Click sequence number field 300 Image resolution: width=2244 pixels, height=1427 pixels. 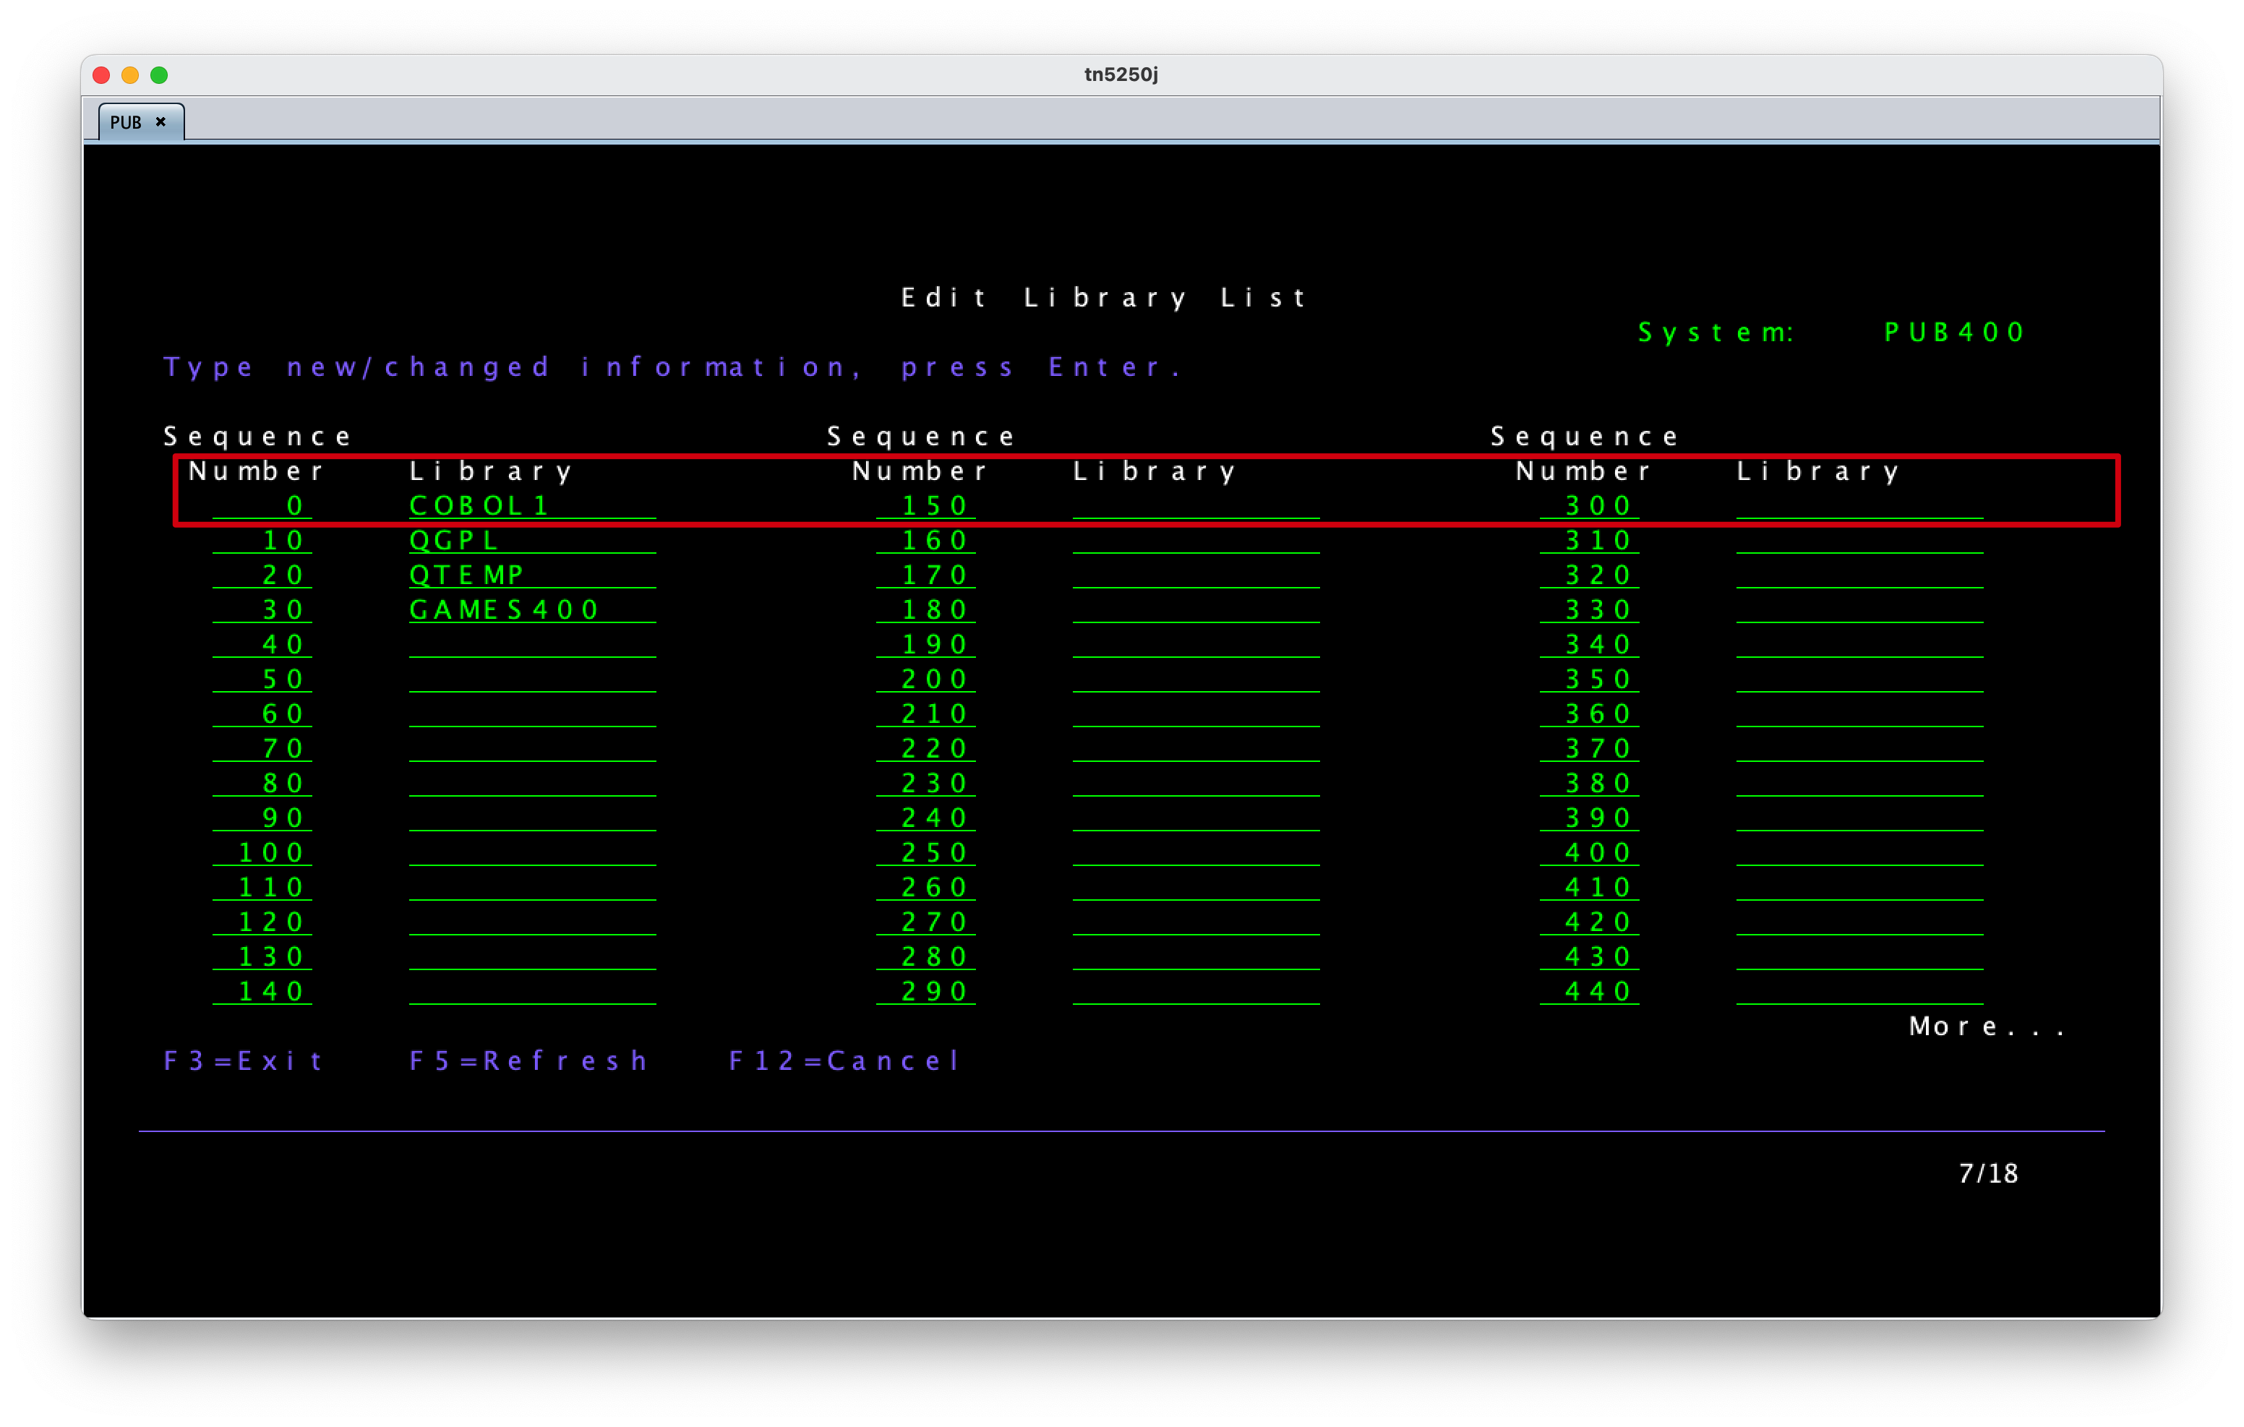(x=1589, y=506)
